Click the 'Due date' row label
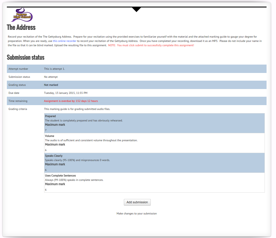Screen dimensions: 276x238 pos(14,93)
